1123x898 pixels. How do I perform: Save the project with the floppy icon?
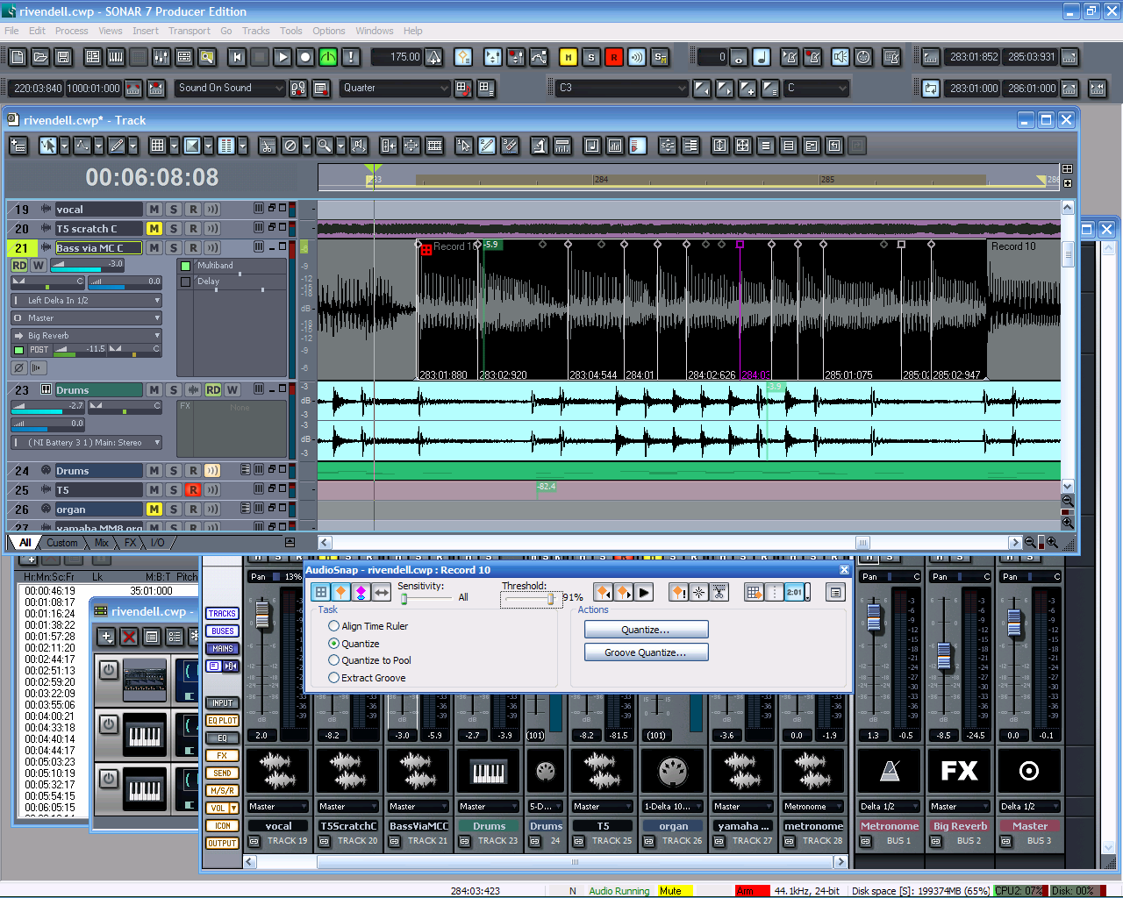[x=63, y=57]
